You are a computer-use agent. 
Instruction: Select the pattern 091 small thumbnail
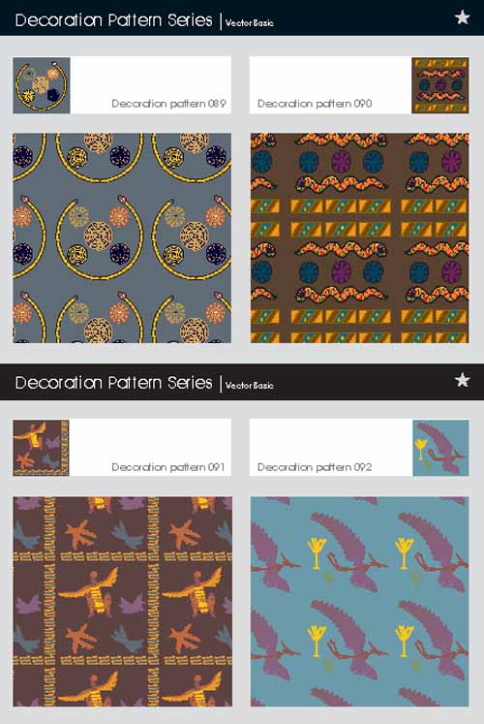(41, 448)
